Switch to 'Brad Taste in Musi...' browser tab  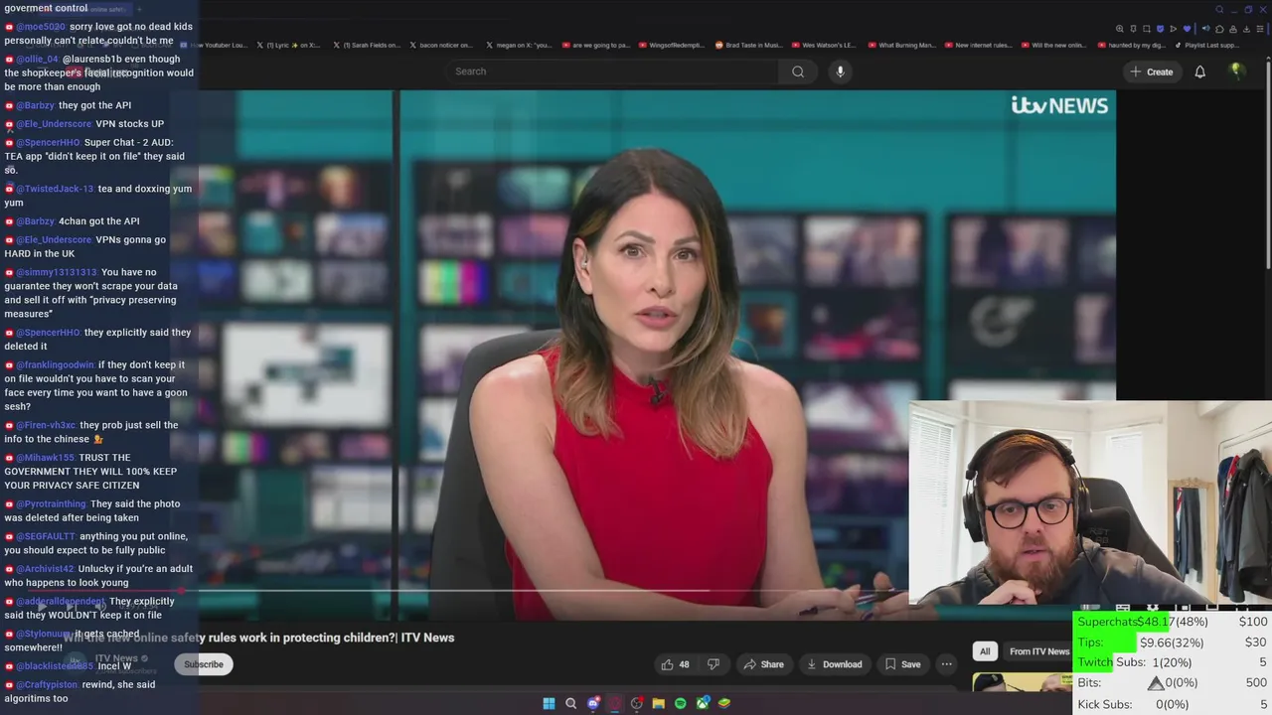point(748,45)
